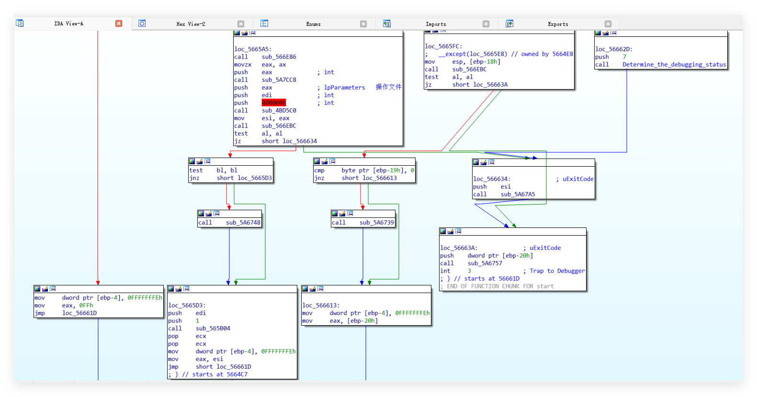Open the color picker on the loc_5665D3 node

click(x=171, y=289)
